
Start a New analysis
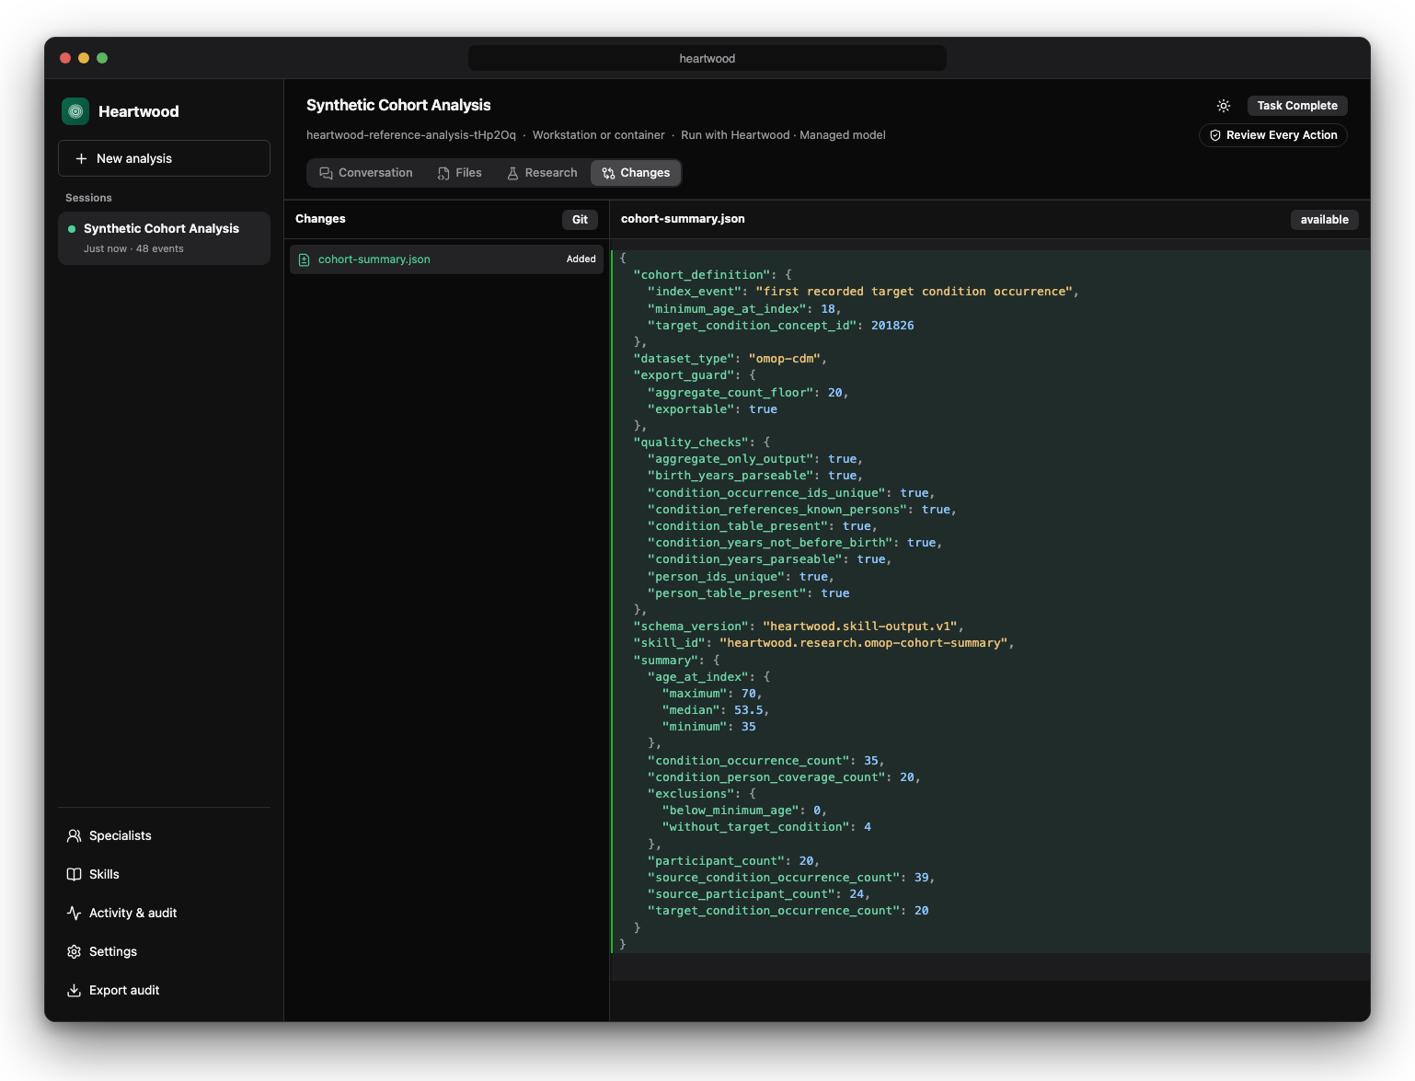[164, 158]
